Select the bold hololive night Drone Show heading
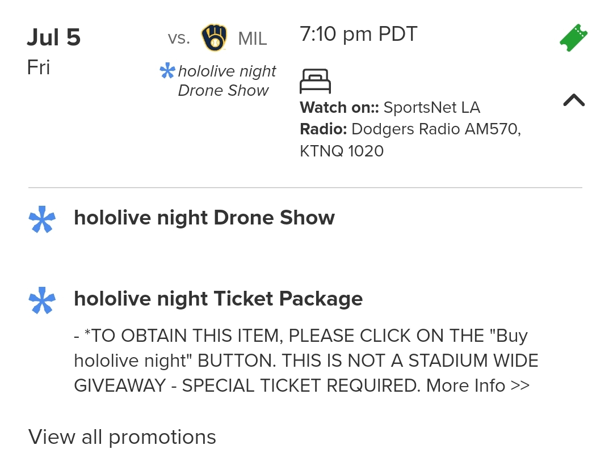This screenshot has width=613, height=462. (204, 218)
